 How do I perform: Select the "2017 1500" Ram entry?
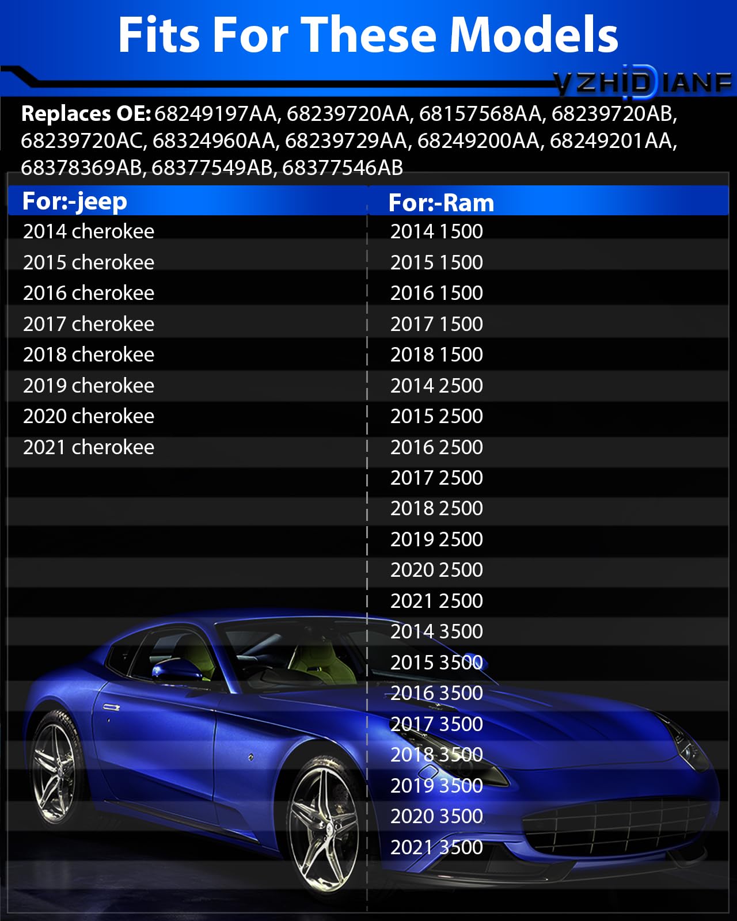click(x=436, y=324)
